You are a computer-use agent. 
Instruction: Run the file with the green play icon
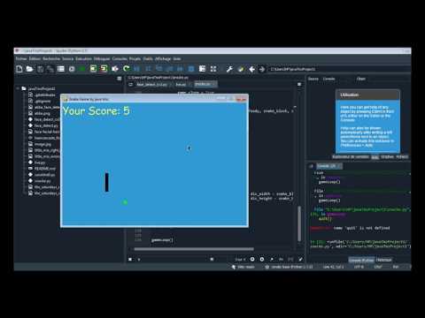click(82, 69)
